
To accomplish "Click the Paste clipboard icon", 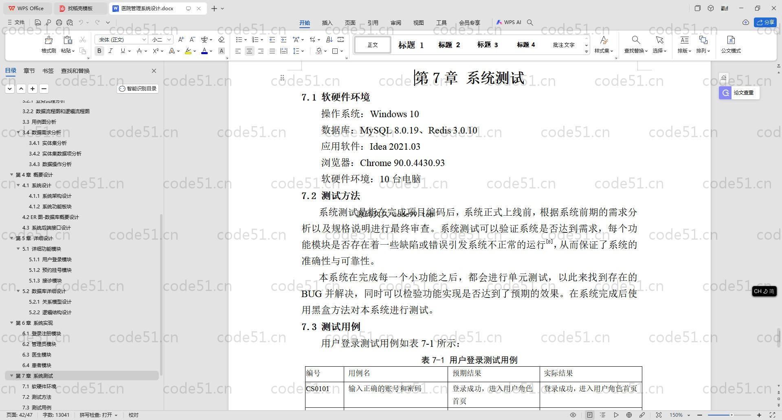I will pos(68,40).
